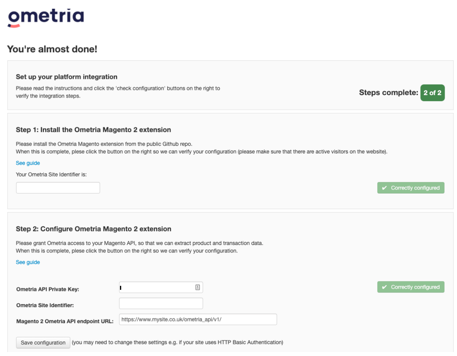Image resolution: width=457 pixels, height=356 pixels.
Task: Click Step 1 Correctly configured button
Action: (411, 188)
